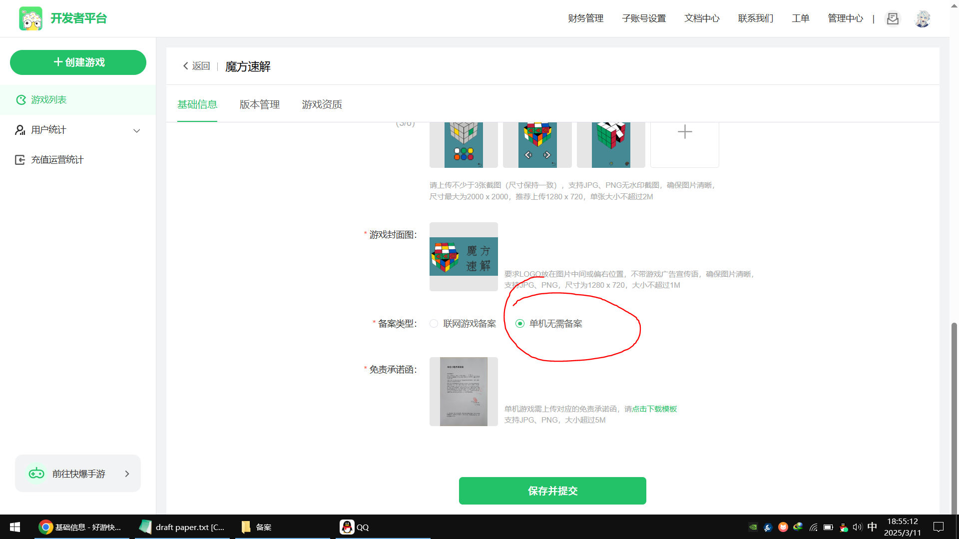Click the 游戏封面图 cover image thumbnail
The height and width of the screenshot is (539, 959).
(464, 257)
